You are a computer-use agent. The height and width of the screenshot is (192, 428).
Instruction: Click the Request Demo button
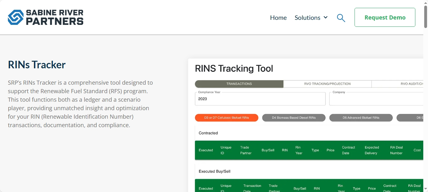click(385, 17)
